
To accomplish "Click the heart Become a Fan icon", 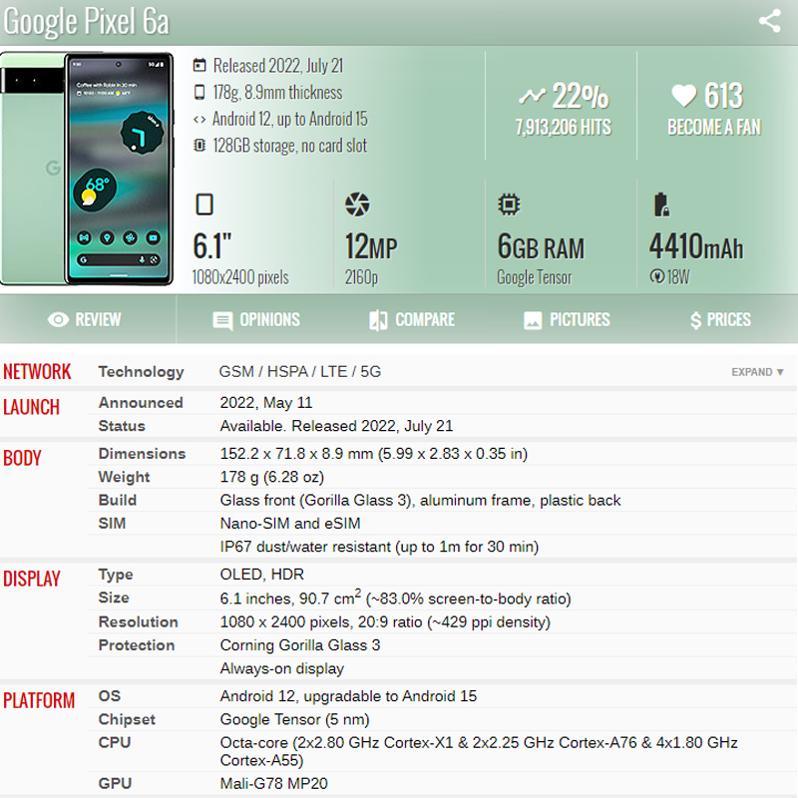I will pyautogui.click(x=683, y=95).
